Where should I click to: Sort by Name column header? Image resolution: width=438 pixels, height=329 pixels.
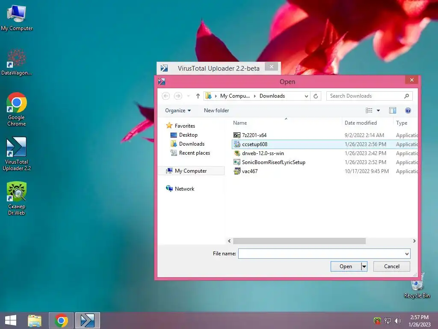pyautogui.click(x=286, y=123)
